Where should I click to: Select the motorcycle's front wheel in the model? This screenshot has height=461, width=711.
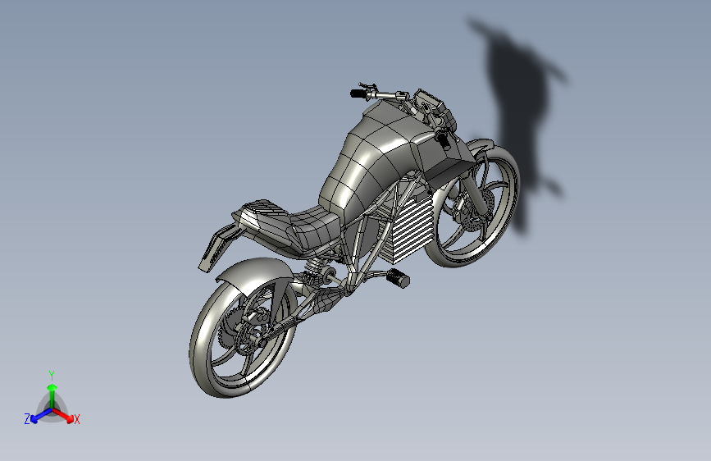pos(472,205)
